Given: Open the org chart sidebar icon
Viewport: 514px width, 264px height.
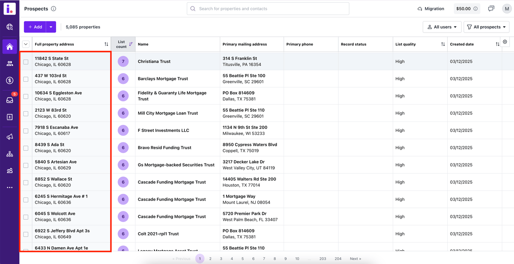Looking at the screenshot, I should click(9, 154).
